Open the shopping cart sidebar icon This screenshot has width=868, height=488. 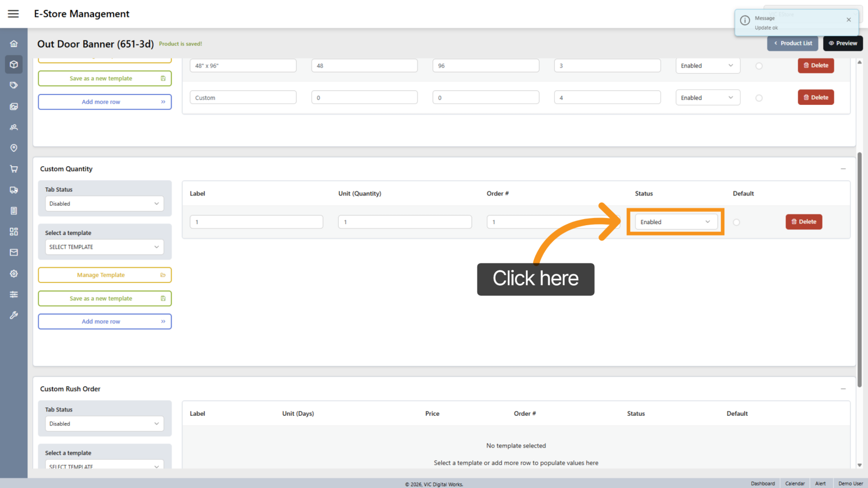[x=14, y=169]
